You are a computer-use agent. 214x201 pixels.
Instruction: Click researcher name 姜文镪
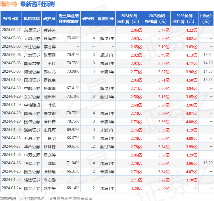coord(50,113)
